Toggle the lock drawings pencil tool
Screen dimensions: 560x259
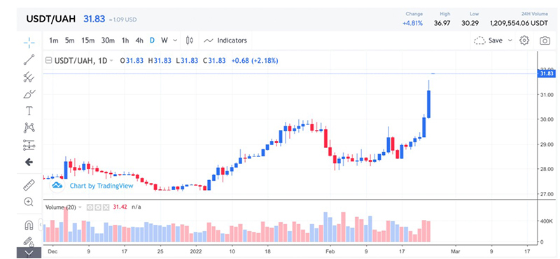[29, 242]
